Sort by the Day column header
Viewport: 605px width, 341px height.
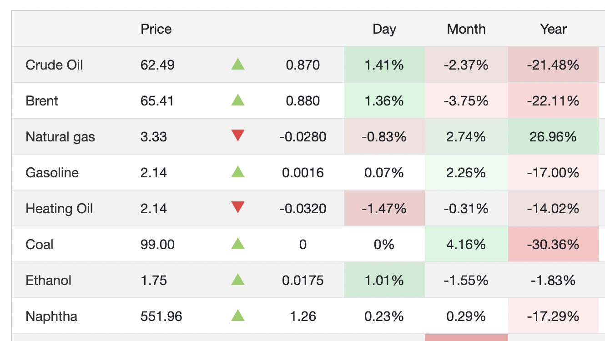tap(384, 29)
